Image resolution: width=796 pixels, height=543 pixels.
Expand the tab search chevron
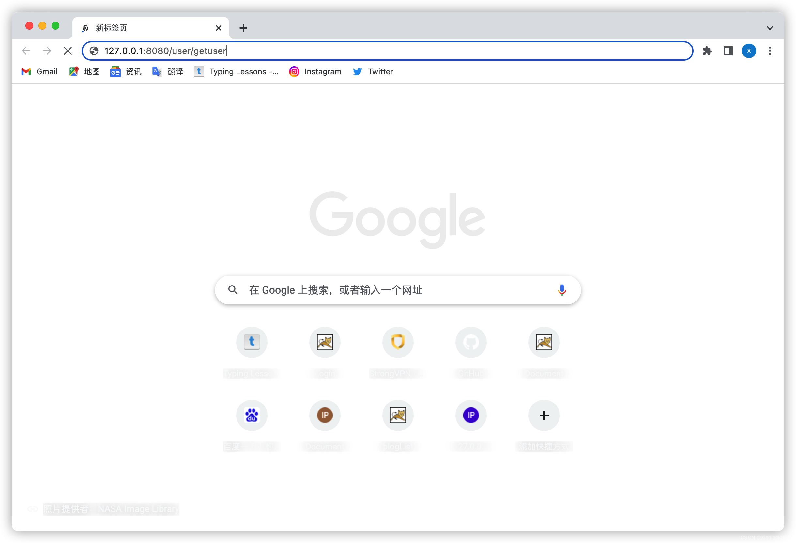[770, 28]
